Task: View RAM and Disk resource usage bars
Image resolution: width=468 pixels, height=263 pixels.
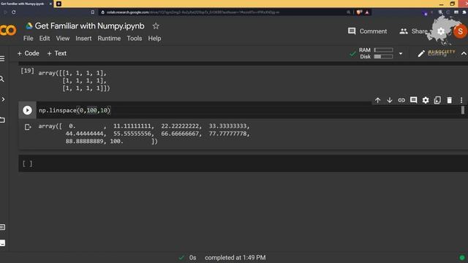Action: (x=376, y=53)
